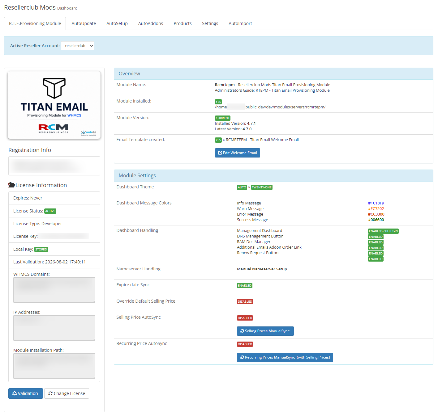
Task: Click the Info Message color #1C18F9
Action: 376,203
